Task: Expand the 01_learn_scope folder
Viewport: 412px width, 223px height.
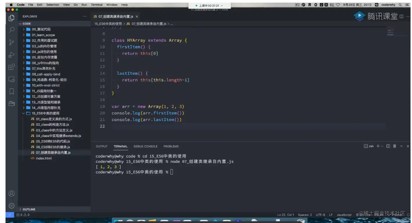Action: pyautogui.click(x=54, y=35)
